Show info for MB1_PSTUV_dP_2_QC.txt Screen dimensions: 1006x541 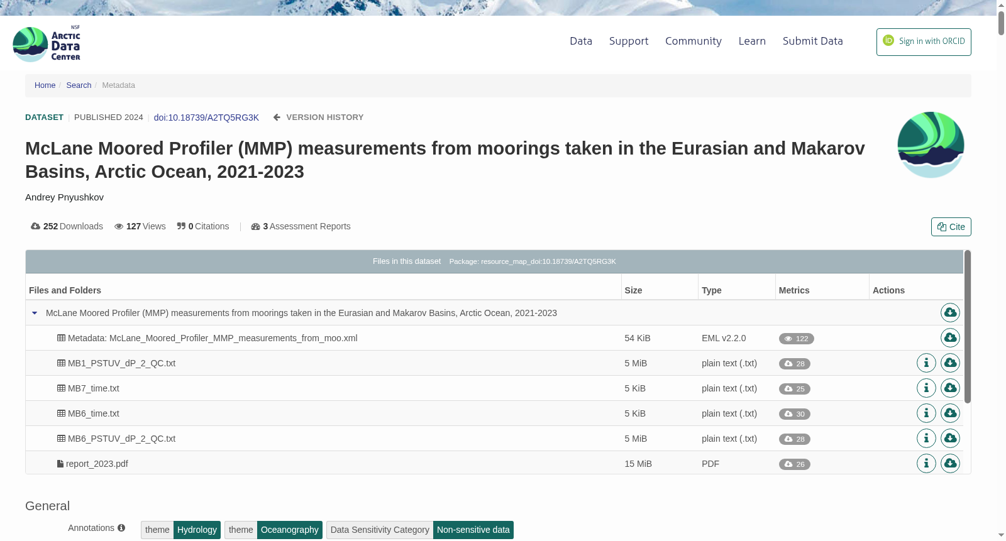click(926, 363)
